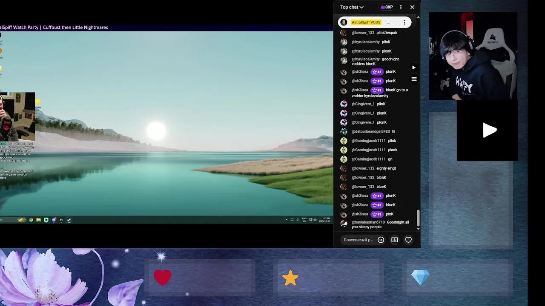Open the Top chat dropdown
Image resolution: width=545 pixels, height=306 pixels.
tap(352, 7)
